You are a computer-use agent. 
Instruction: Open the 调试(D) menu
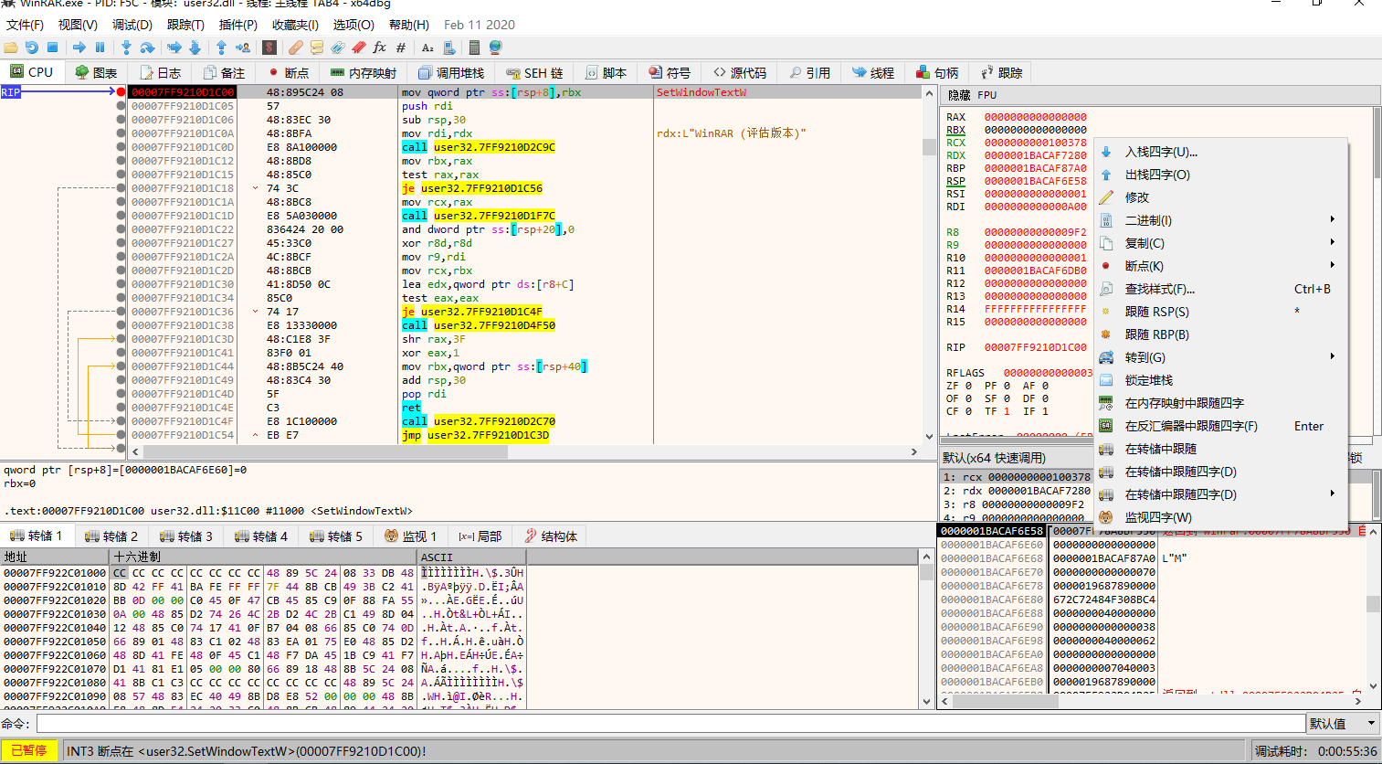coord(132,25)
